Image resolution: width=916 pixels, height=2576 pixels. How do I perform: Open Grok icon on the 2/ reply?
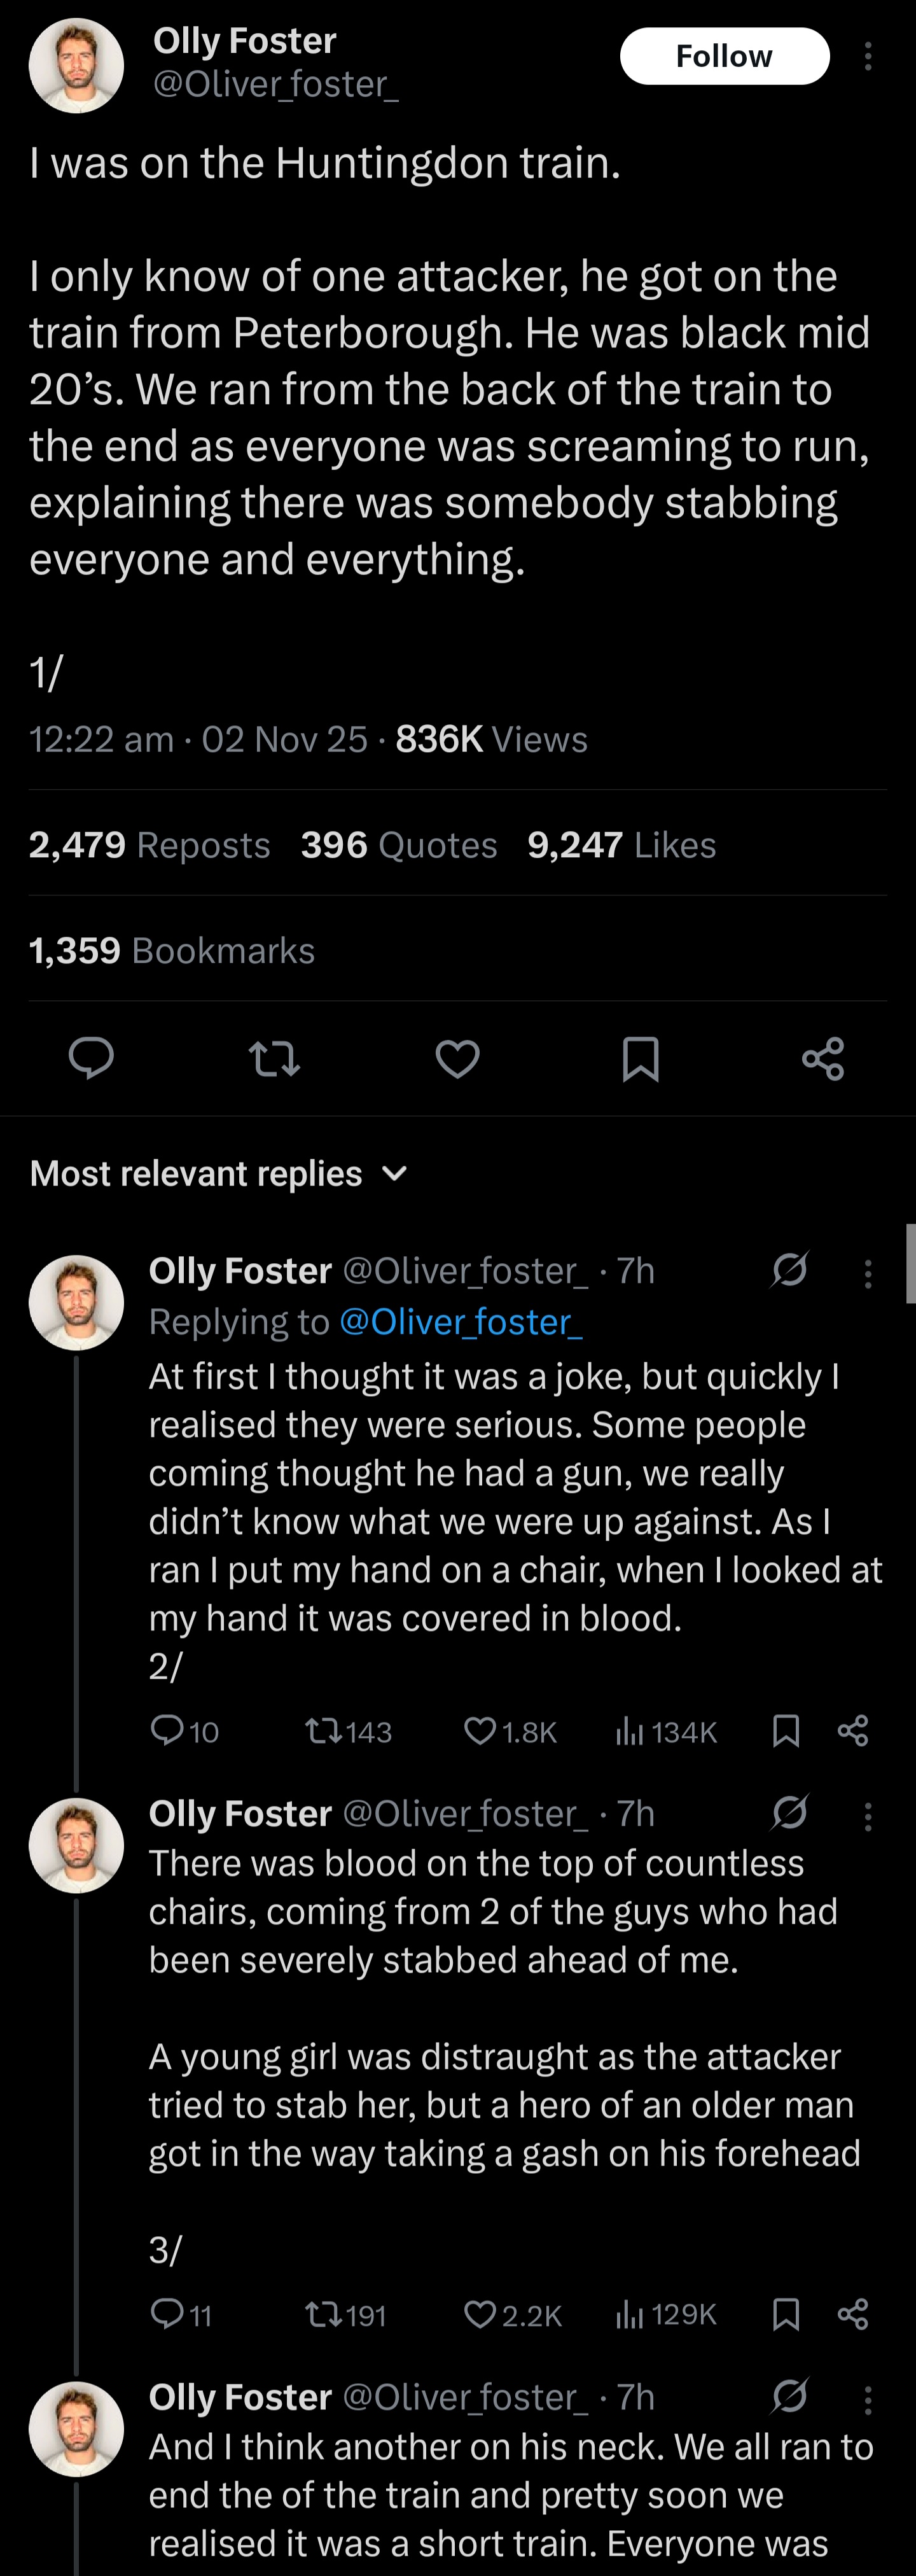pyautogui.click(x=790, y=1270)
